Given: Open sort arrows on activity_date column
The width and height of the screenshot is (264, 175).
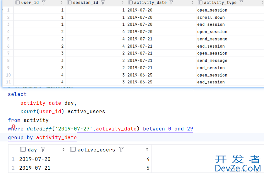Looking at the screenshot, I should coord(193,3).
